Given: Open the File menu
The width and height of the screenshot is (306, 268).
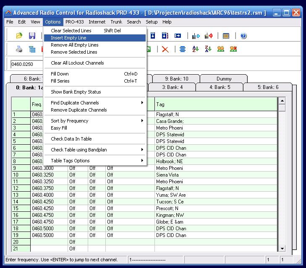Looking at the screenshot, I should [10, 22].
